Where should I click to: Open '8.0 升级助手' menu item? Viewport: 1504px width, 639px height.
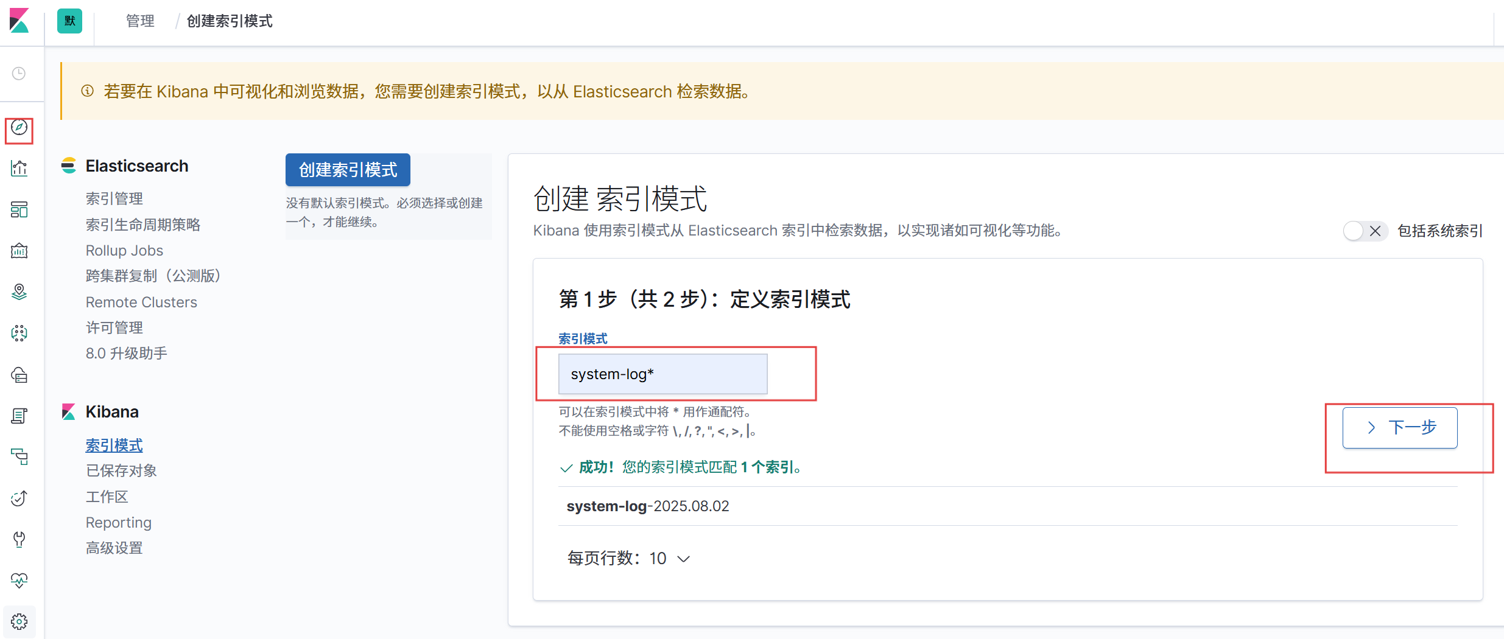click(126, 354)
